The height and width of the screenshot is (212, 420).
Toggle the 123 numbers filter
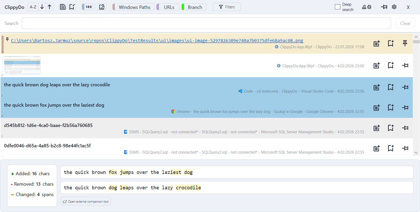[88, 7]
